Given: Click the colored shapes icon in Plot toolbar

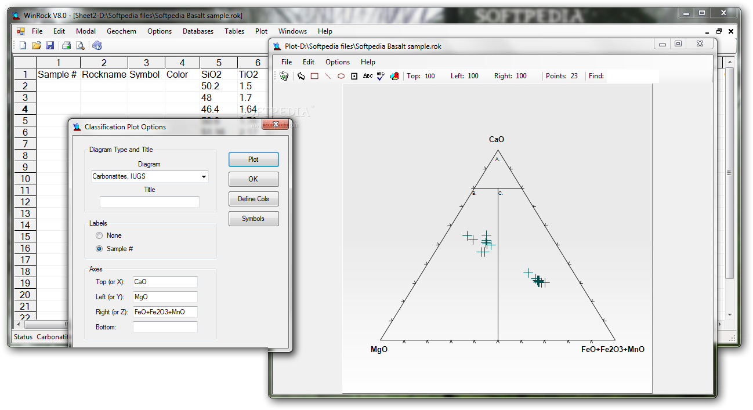Looking at the screenshot, I should point(394,76).
